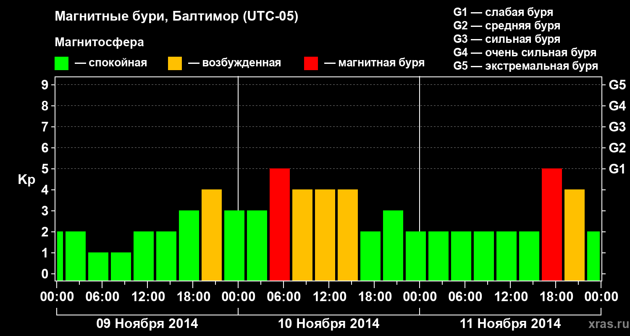
Task: Click the 06:00 time label for 09 Ноября
Action: 102,297
